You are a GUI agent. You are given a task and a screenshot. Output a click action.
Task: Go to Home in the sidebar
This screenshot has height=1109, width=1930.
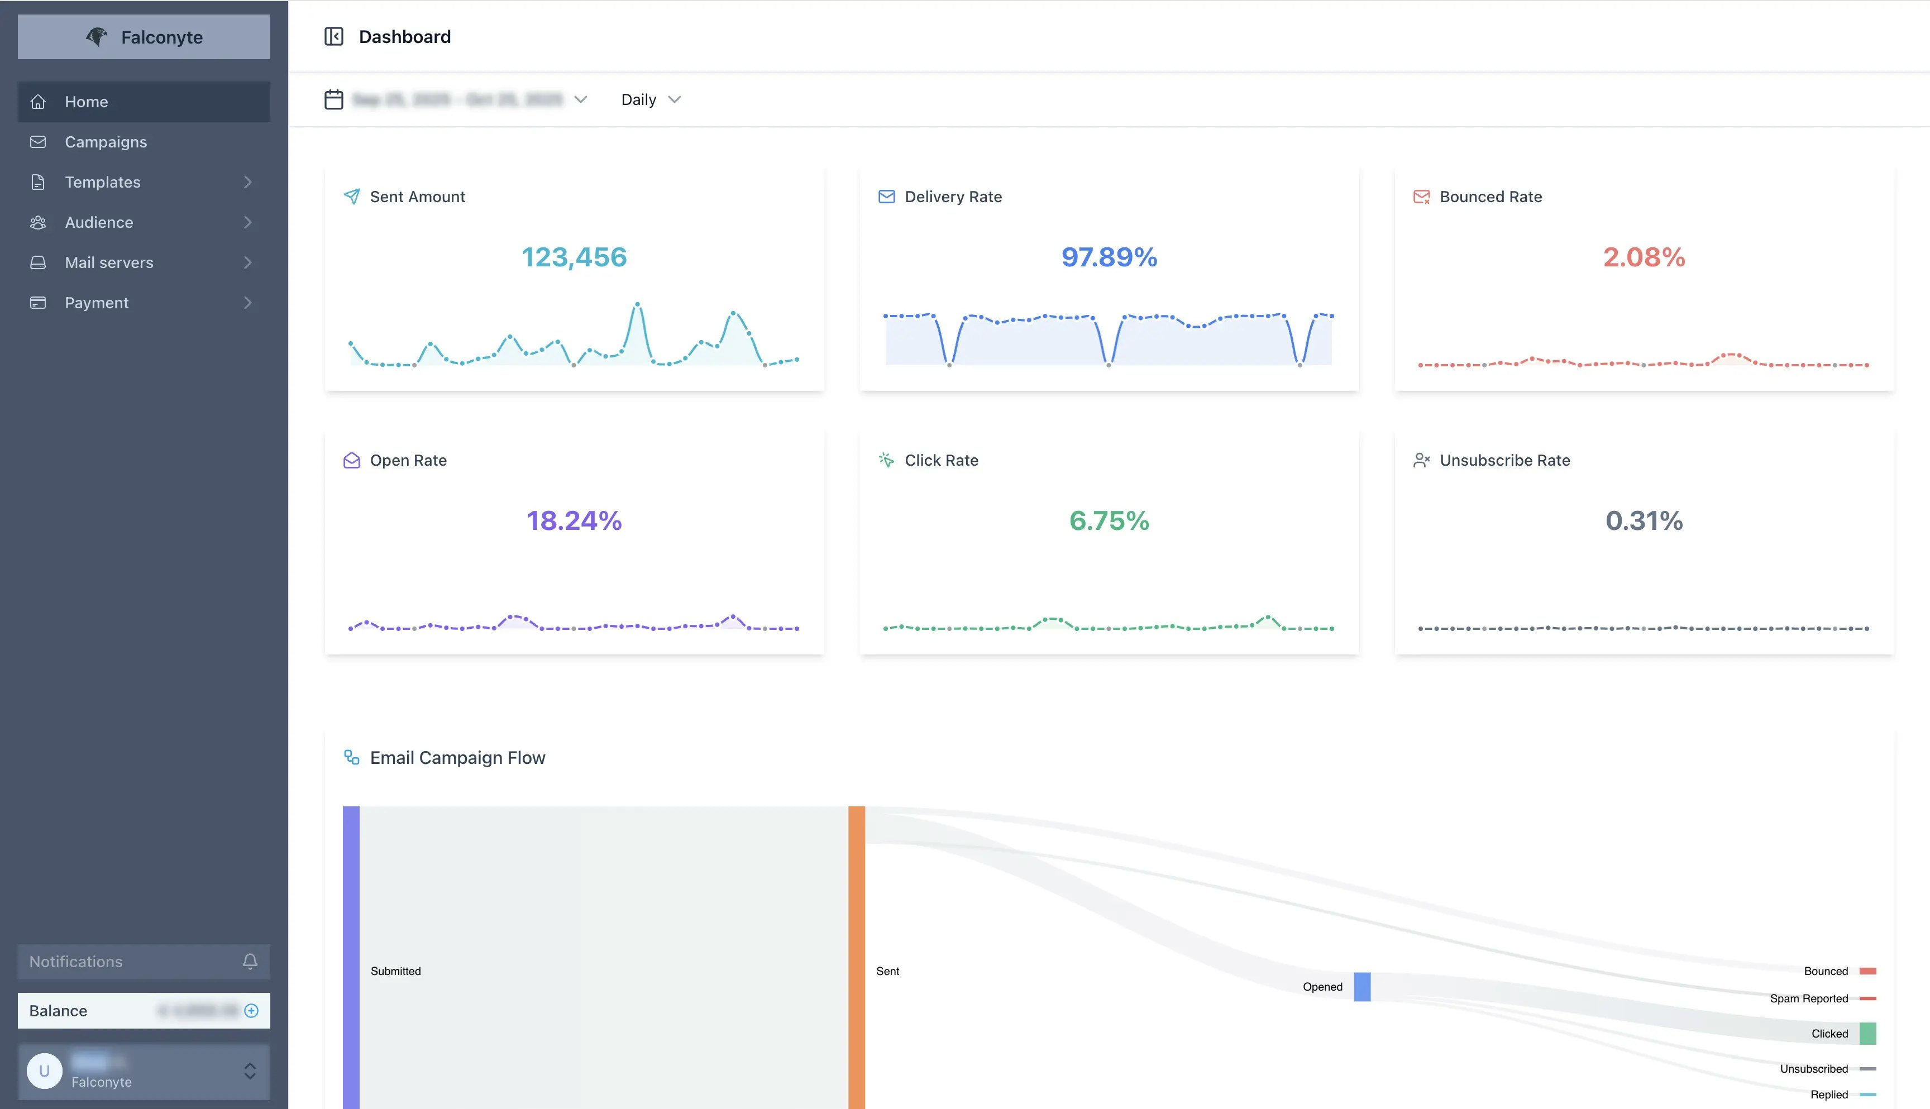pos(144,101)
